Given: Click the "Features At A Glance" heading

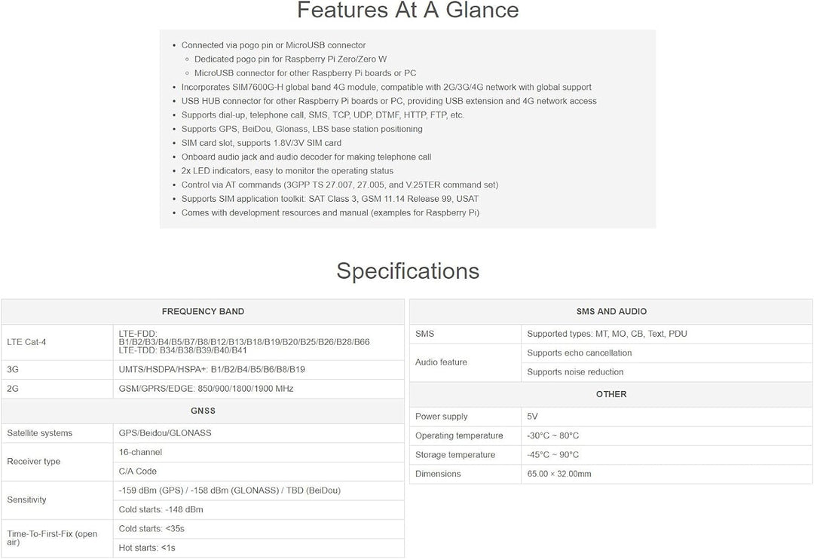Looking at the screenshot, I should tap(407, 11).
